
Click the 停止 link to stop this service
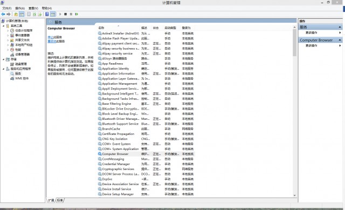point(50,37)
